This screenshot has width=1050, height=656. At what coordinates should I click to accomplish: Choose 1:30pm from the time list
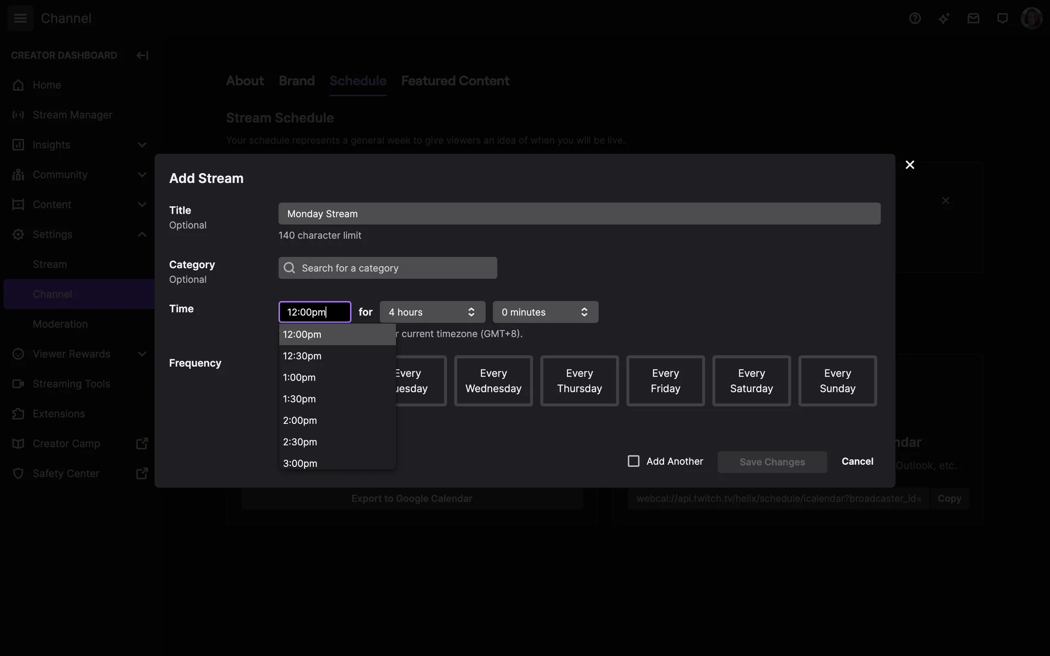coord(300,399)
